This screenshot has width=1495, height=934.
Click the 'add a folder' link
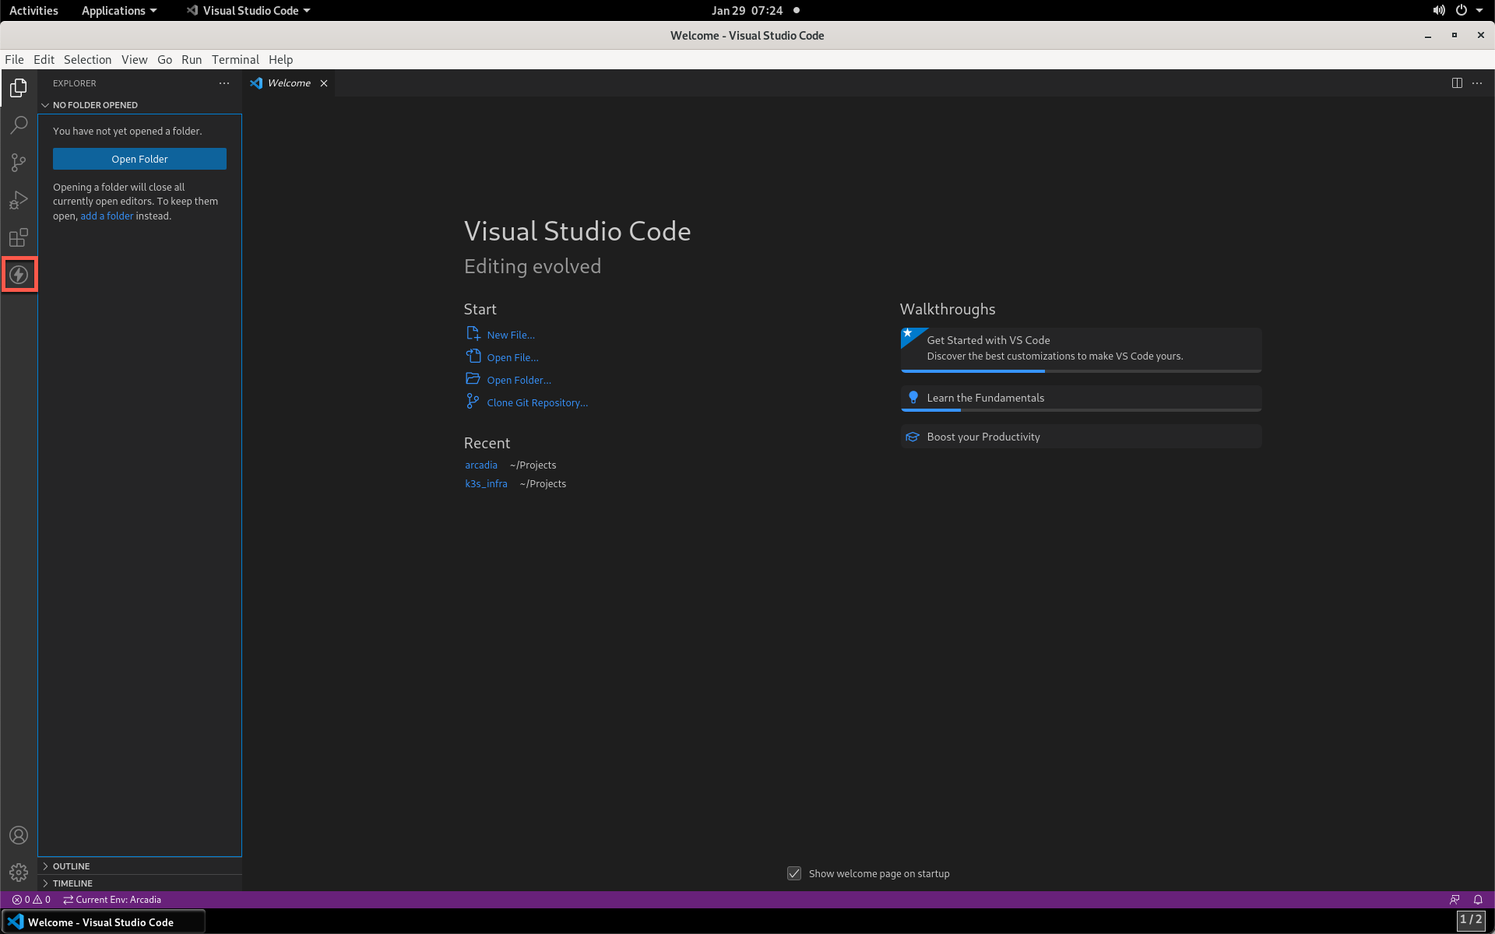(107, 216)
